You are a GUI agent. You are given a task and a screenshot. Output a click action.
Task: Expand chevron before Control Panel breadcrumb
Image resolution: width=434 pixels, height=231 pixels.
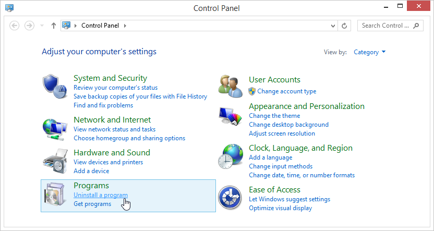(76, 26)
